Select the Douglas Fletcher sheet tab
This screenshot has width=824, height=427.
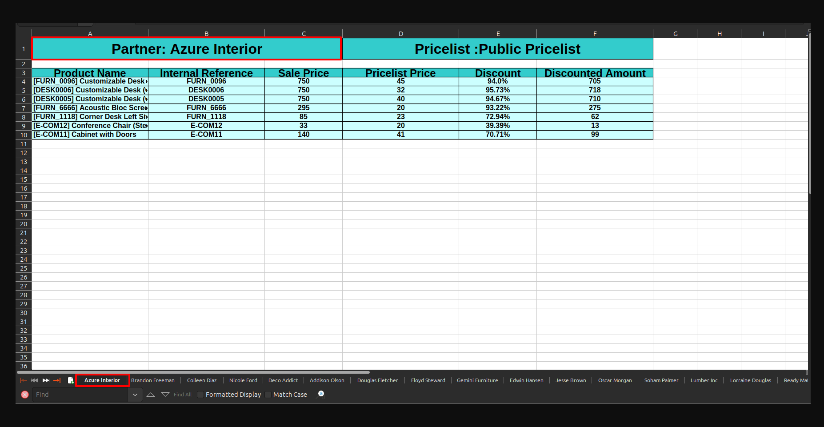tap(378, 380)
